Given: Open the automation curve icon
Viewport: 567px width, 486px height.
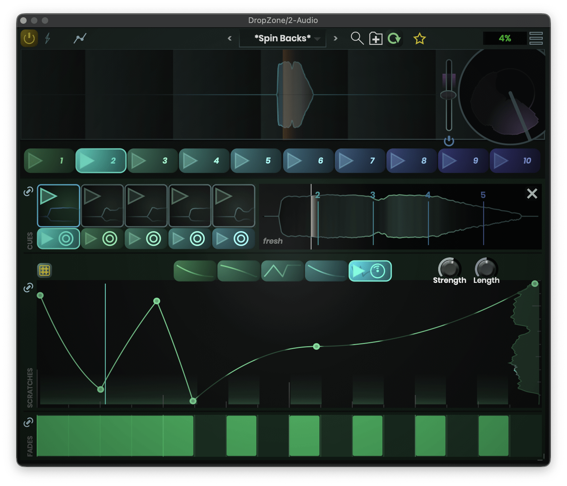Looking at the screenshot, I should (x=80, y=38).
